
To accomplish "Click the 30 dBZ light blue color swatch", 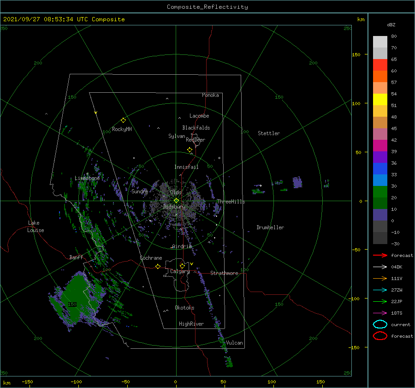I will click(x=380, y=180).
